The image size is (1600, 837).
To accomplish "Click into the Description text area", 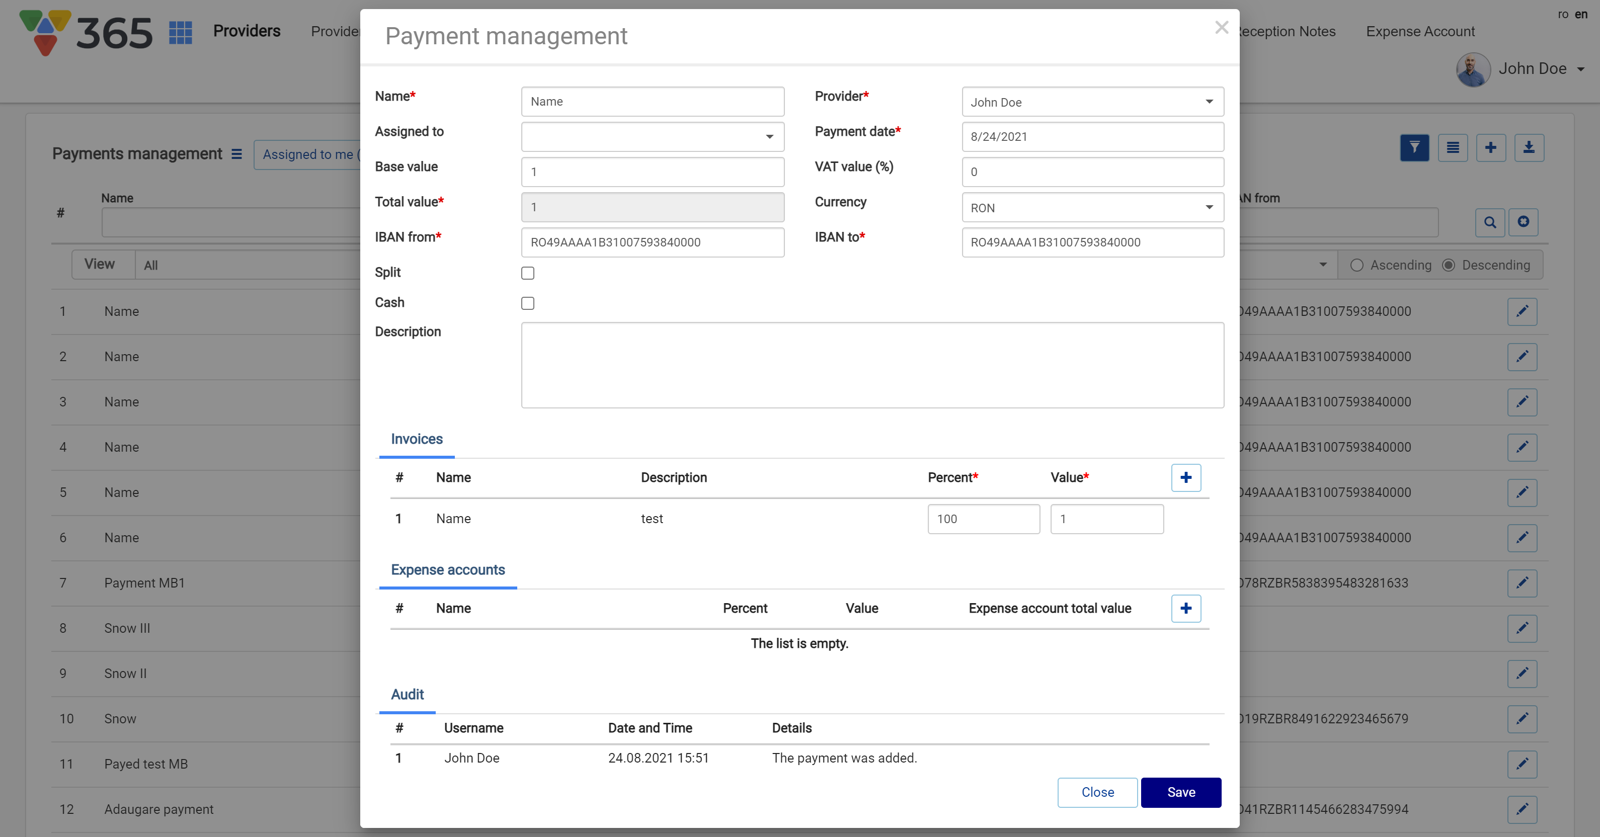I will click(872, 365).
